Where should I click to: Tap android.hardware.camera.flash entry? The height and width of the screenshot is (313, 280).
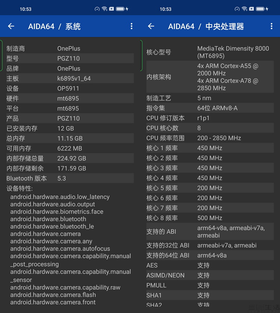click(x=53, y=295)
